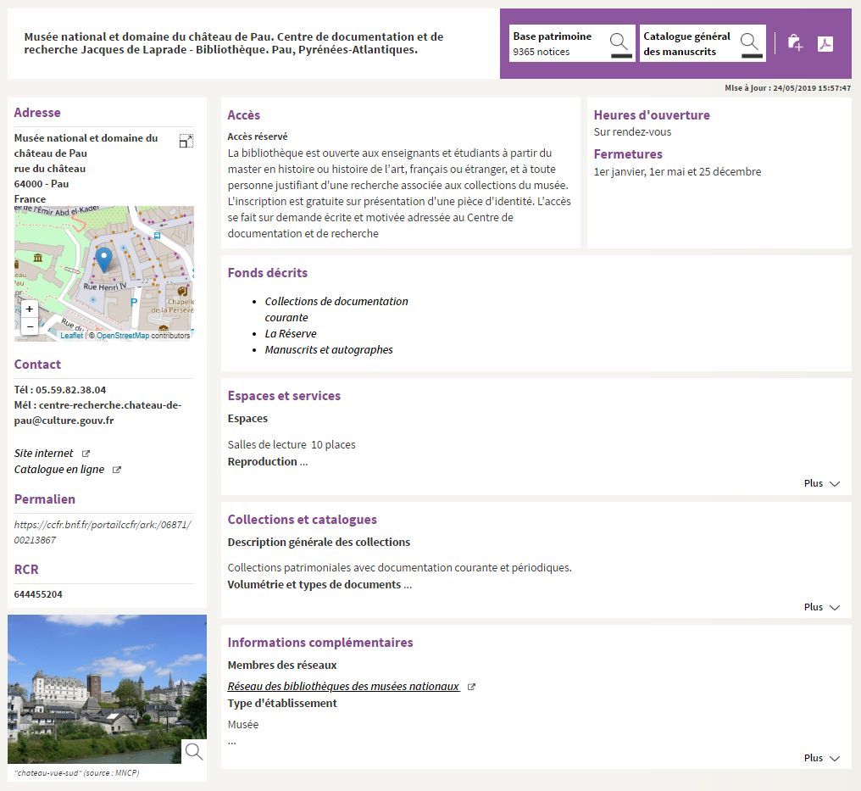Click the blue location marker on the map

point(103,259)
